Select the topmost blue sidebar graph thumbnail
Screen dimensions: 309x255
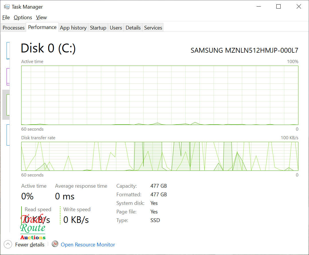tap(8, 50)
